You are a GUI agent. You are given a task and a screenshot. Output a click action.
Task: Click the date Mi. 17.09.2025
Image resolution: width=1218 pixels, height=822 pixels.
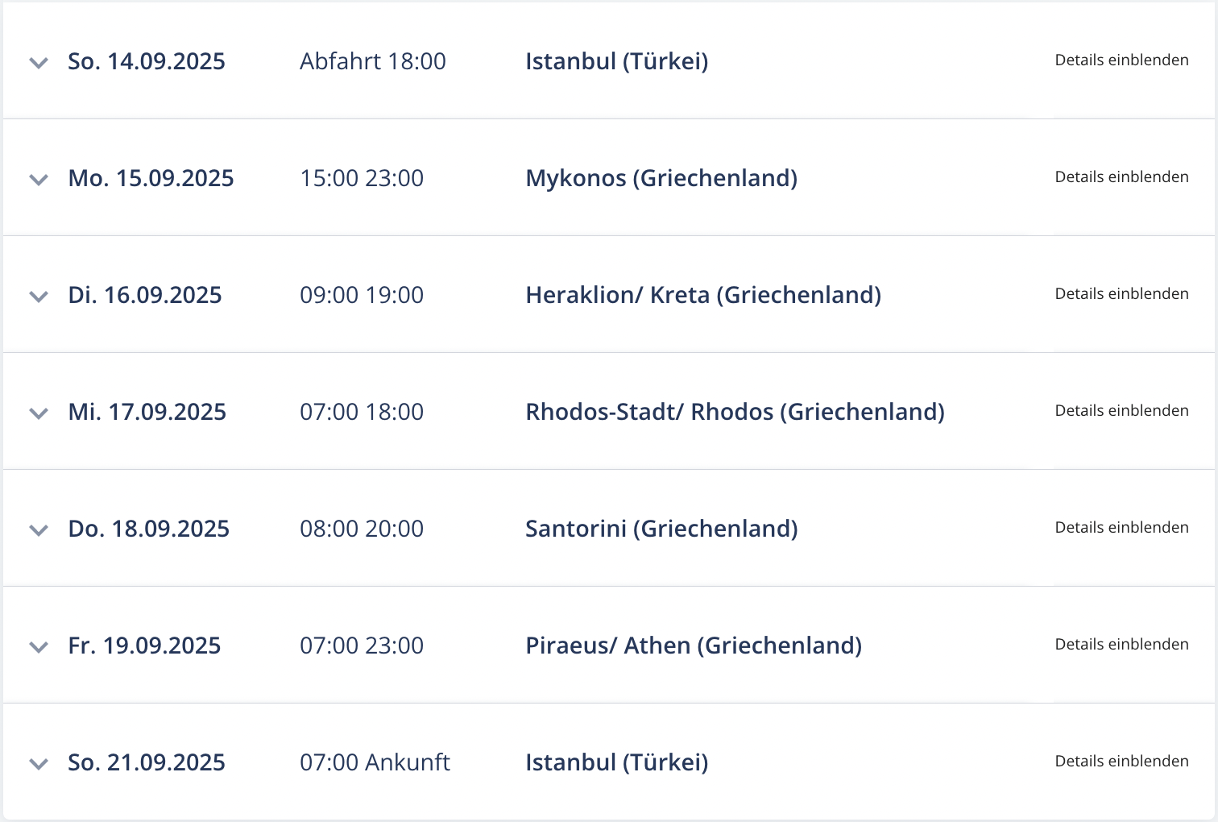[x=147, y=412]
